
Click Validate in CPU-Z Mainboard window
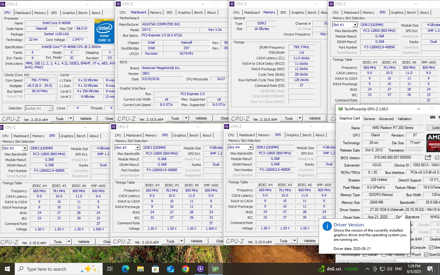pos(201,118)
